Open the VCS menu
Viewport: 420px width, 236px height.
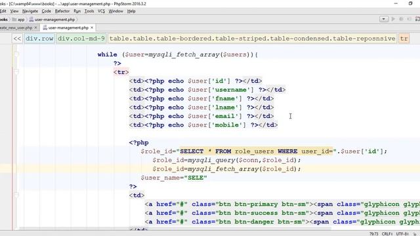[101, 11]
